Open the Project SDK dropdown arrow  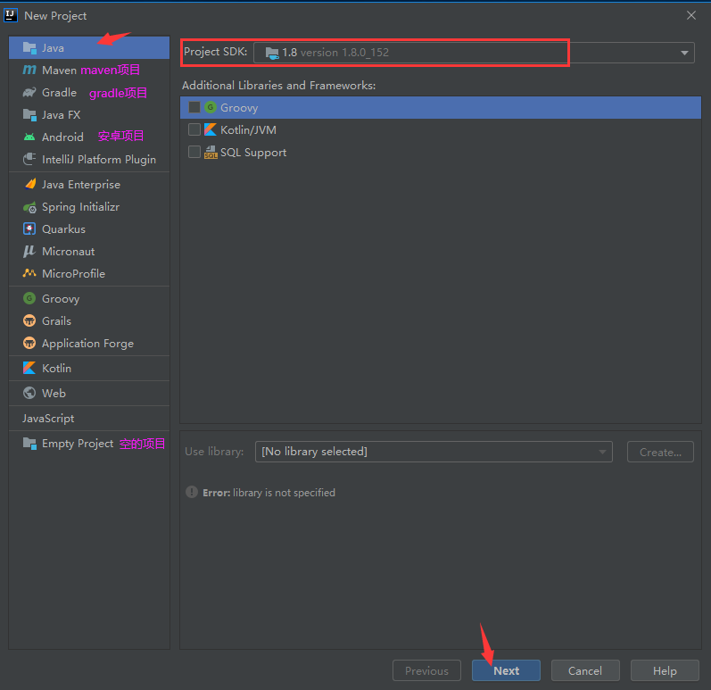click(684, 53)
